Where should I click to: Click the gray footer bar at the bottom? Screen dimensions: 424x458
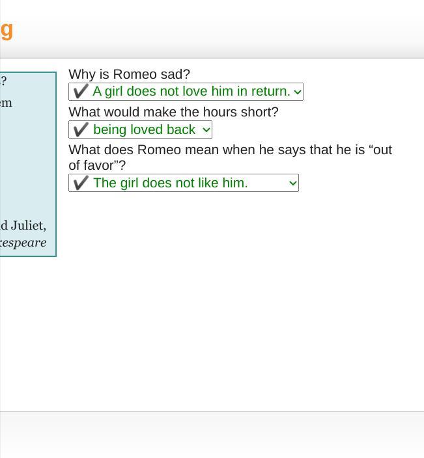pyautogui.click(x=212, y=435)
